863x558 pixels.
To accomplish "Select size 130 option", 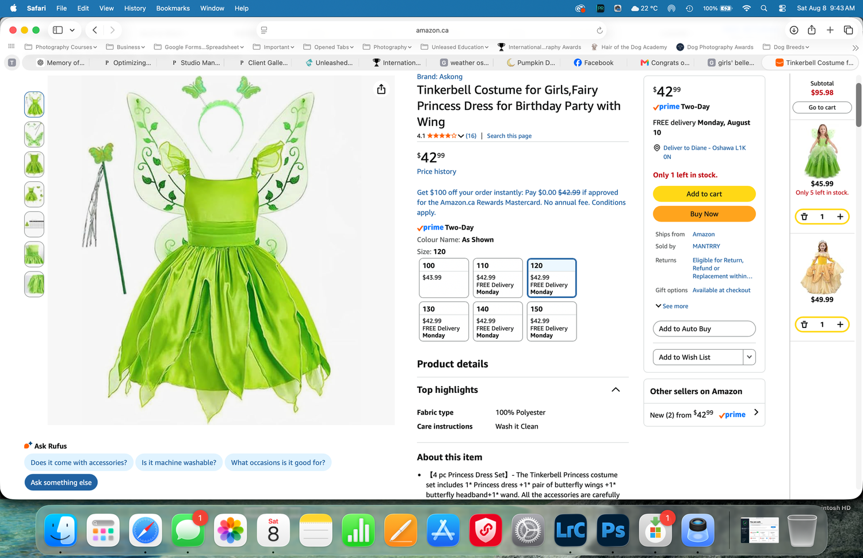I will [x=444, y=322].
